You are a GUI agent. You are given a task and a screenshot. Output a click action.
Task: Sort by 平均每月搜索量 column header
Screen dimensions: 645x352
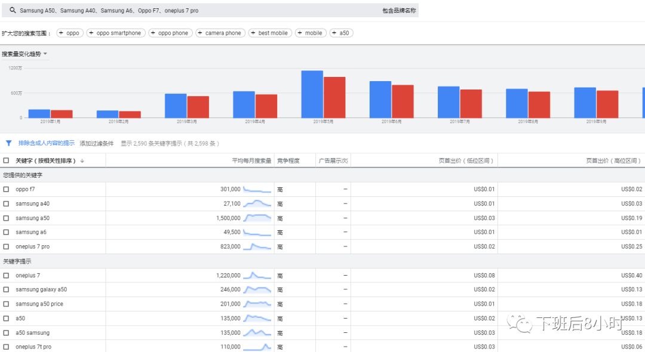pos(251,160)
